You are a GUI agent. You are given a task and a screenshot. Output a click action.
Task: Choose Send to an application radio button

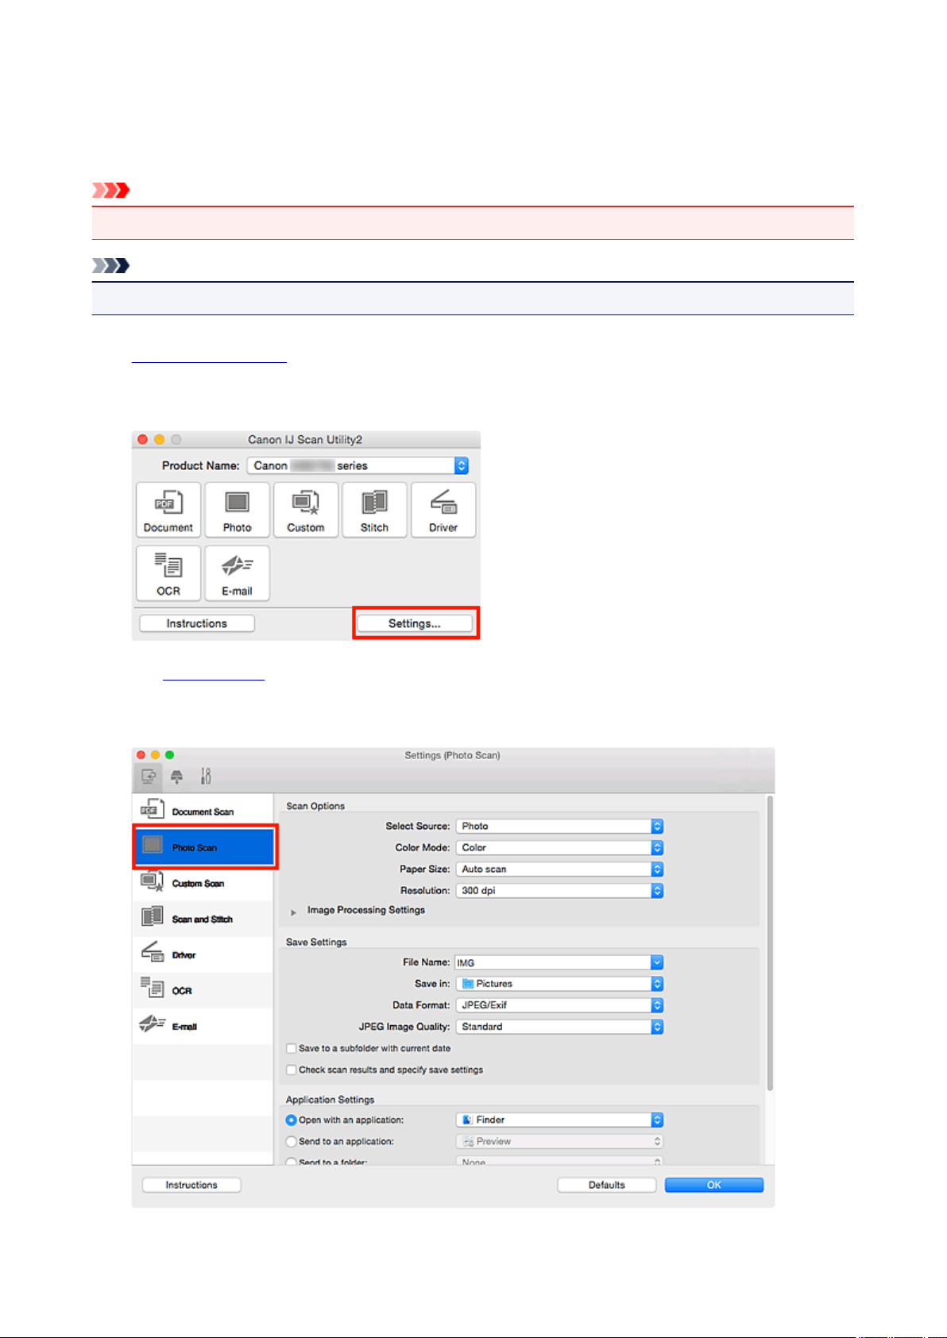pos(291,1141)
